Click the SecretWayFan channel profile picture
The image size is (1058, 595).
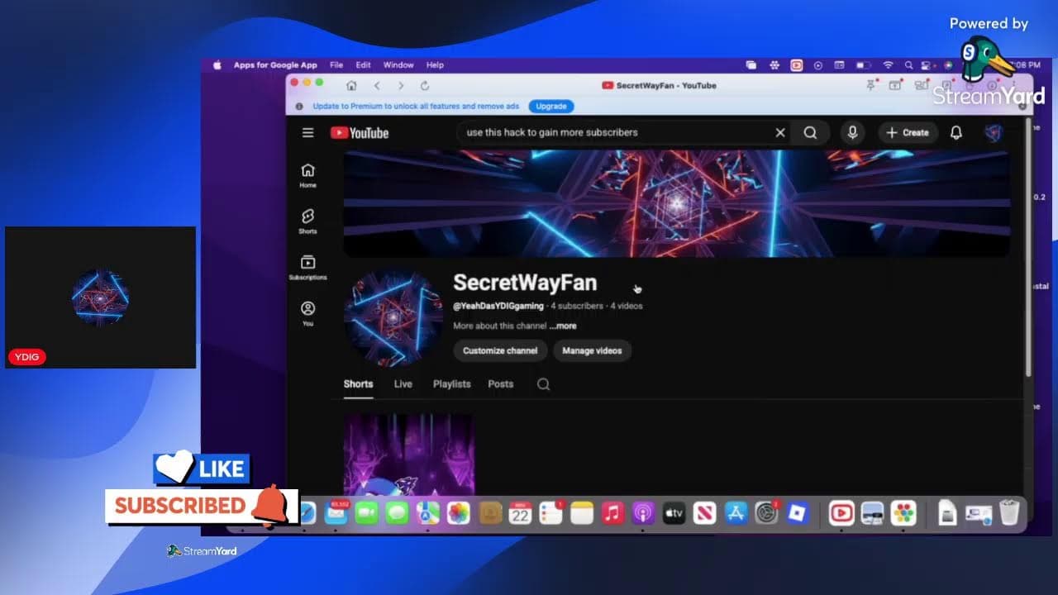pyautogui.click(x=393, y=318)
